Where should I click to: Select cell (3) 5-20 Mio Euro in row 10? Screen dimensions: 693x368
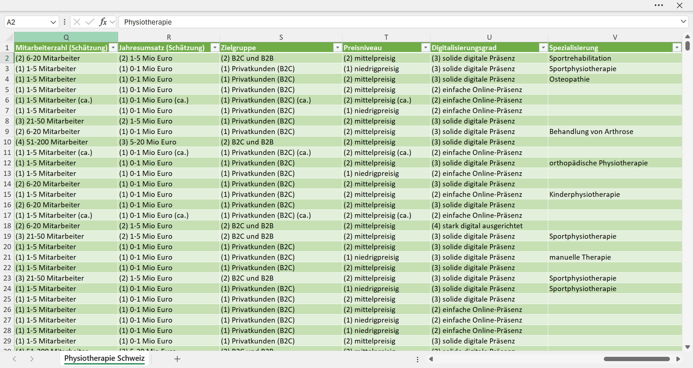tap(169, 142)
